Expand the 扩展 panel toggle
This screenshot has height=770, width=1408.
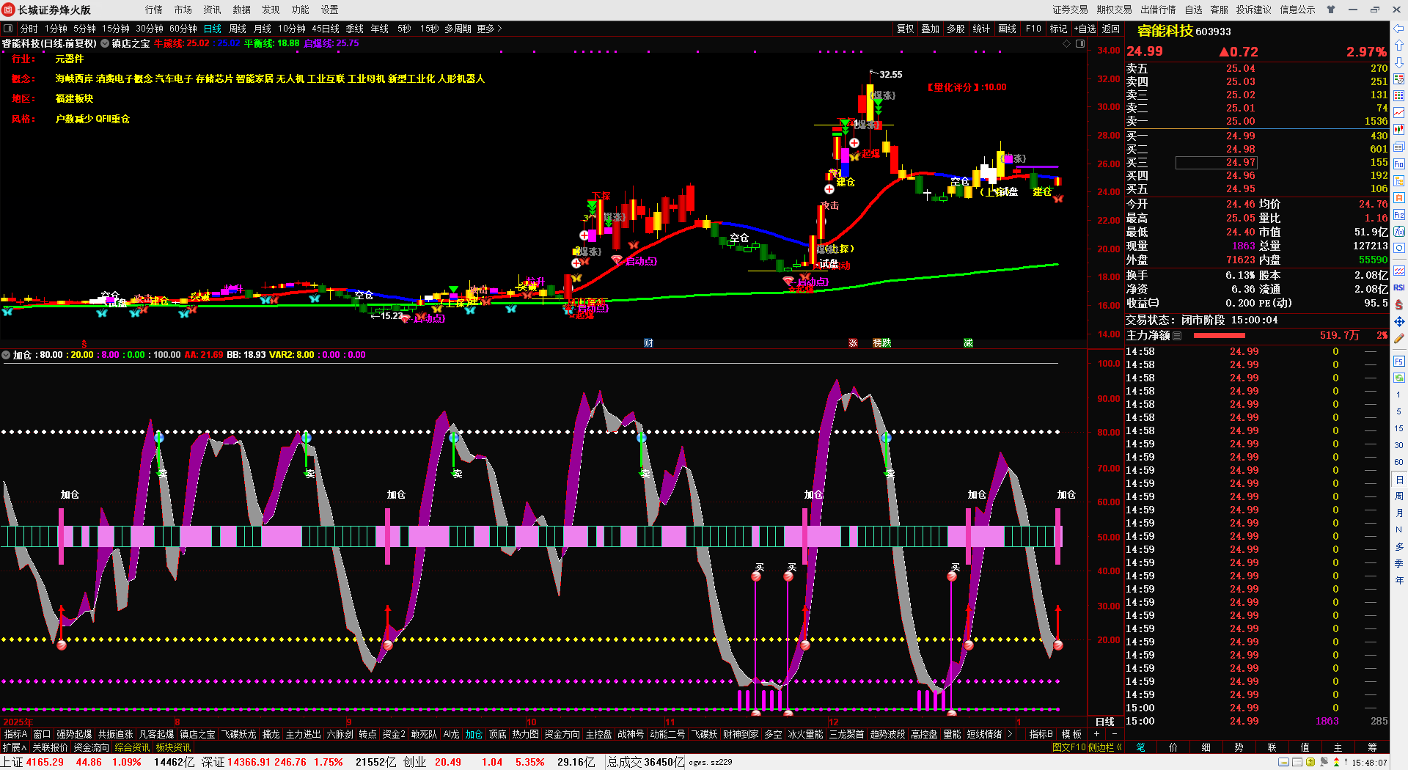[14, 747]
